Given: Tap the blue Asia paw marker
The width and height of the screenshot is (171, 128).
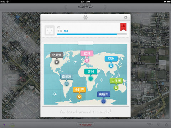Looking at the screenshot, I should tap(111, 65).
